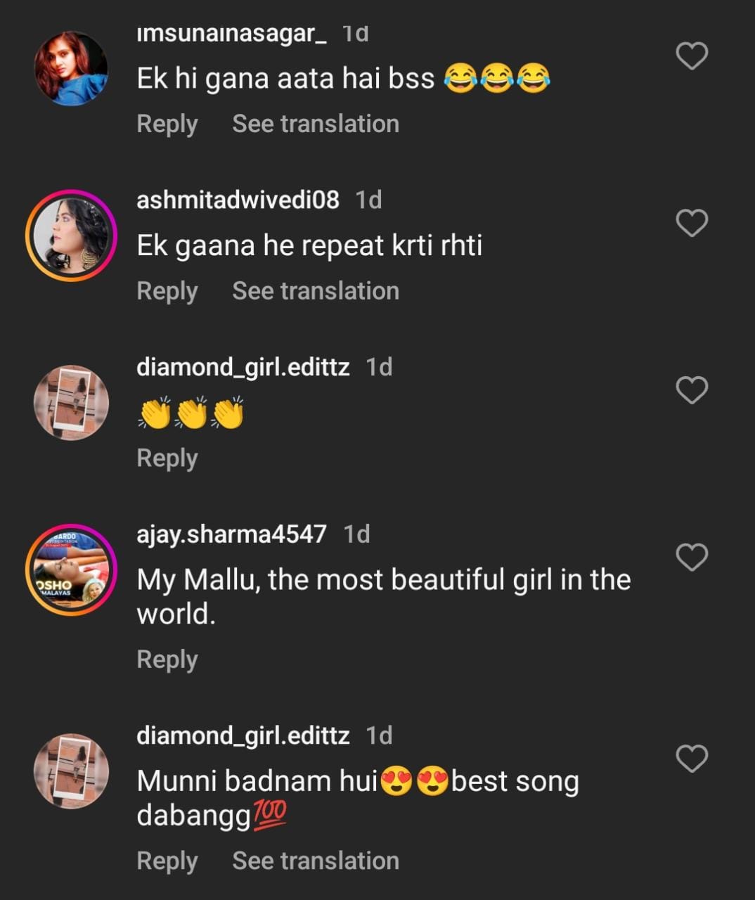Open imsunainasagar_'s profile picture
Image resolution: width=755 pixels, height=900 pixels.
(71, 68)
